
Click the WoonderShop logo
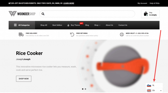[x=22, y=14]
